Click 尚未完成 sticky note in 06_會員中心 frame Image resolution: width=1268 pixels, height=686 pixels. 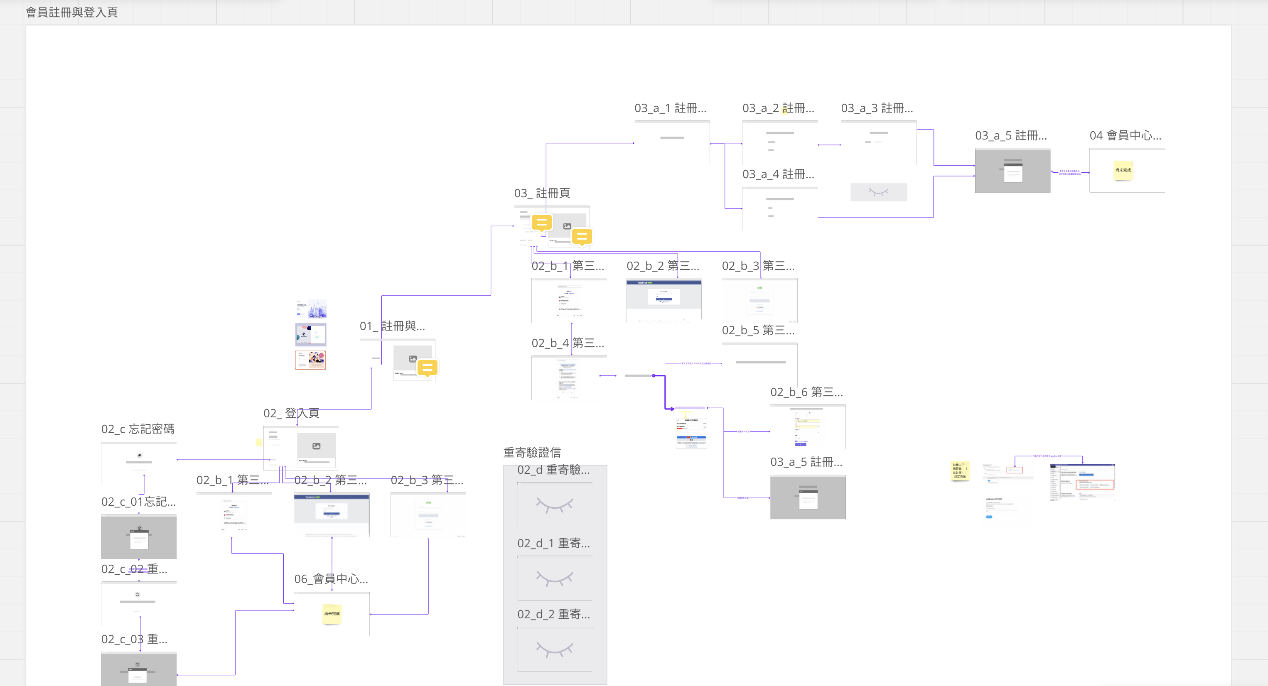click(x=332, y=614)
